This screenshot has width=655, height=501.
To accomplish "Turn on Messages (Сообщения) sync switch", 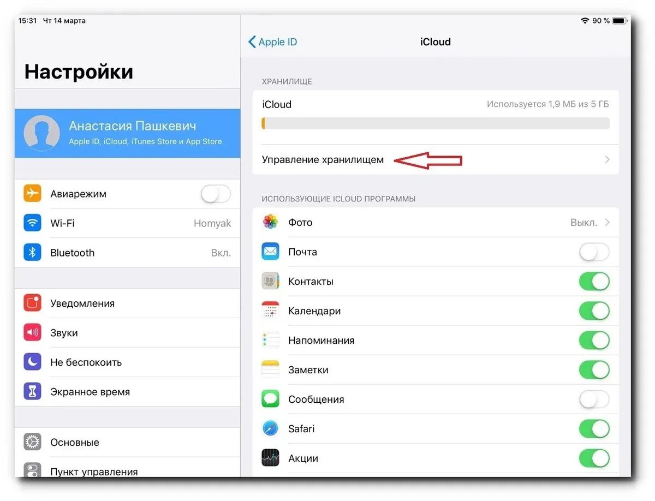I will coord(594,399).
